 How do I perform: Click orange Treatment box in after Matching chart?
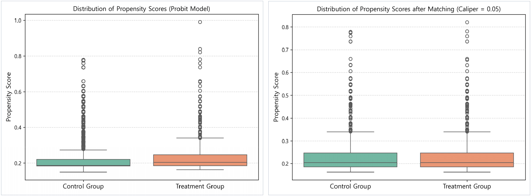tap(467, 160)
